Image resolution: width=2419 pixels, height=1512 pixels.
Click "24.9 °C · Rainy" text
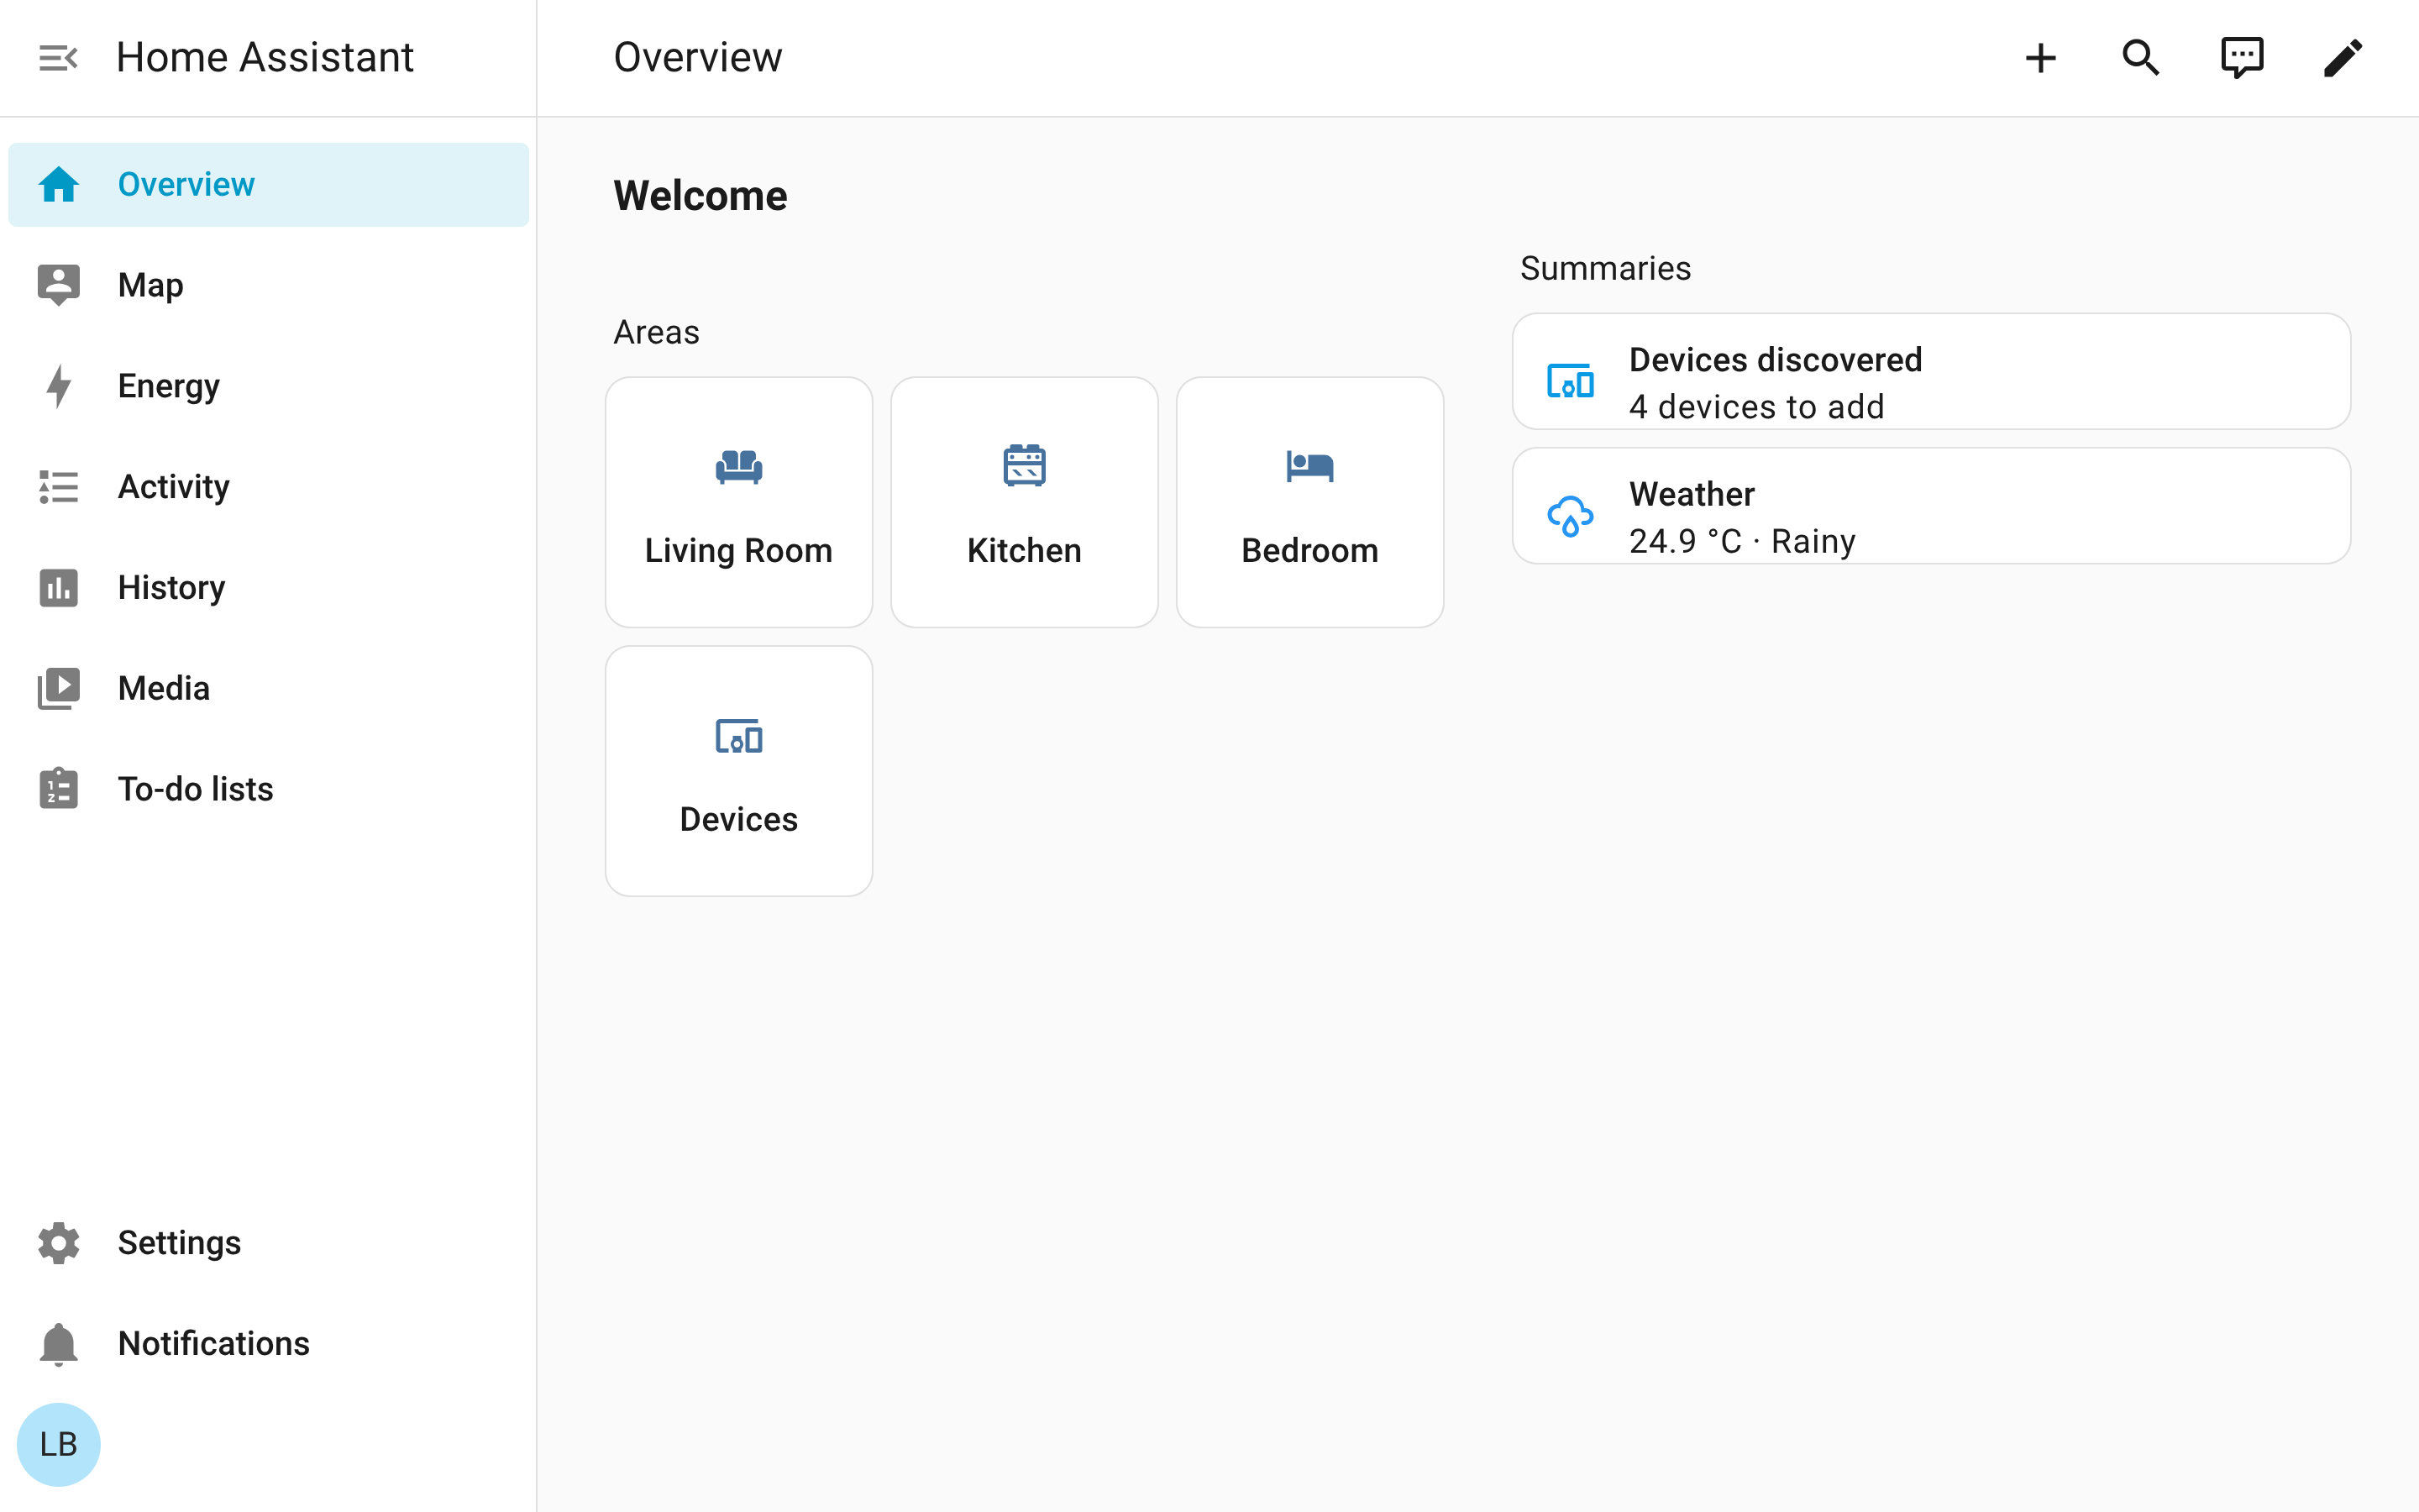(1742, 542)
